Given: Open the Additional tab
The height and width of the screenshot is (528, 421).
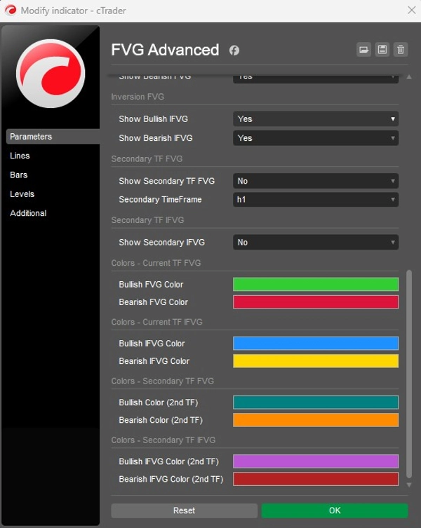Looking at the screenshot, I should (x=28, y=213).
